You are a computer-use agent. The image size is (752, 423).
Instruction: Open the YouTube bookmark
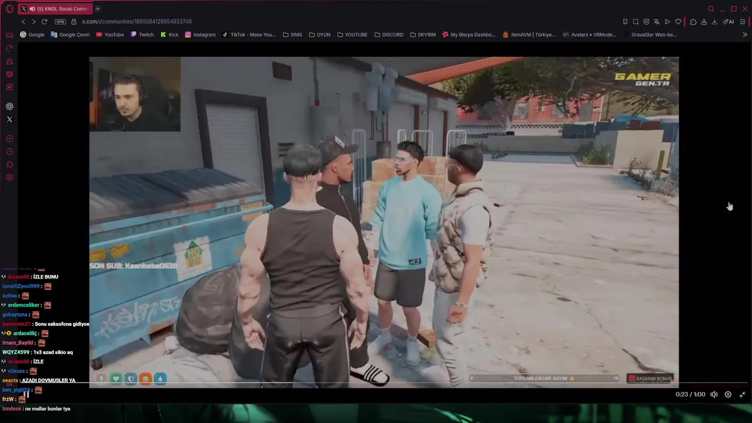tap(110, 35)
